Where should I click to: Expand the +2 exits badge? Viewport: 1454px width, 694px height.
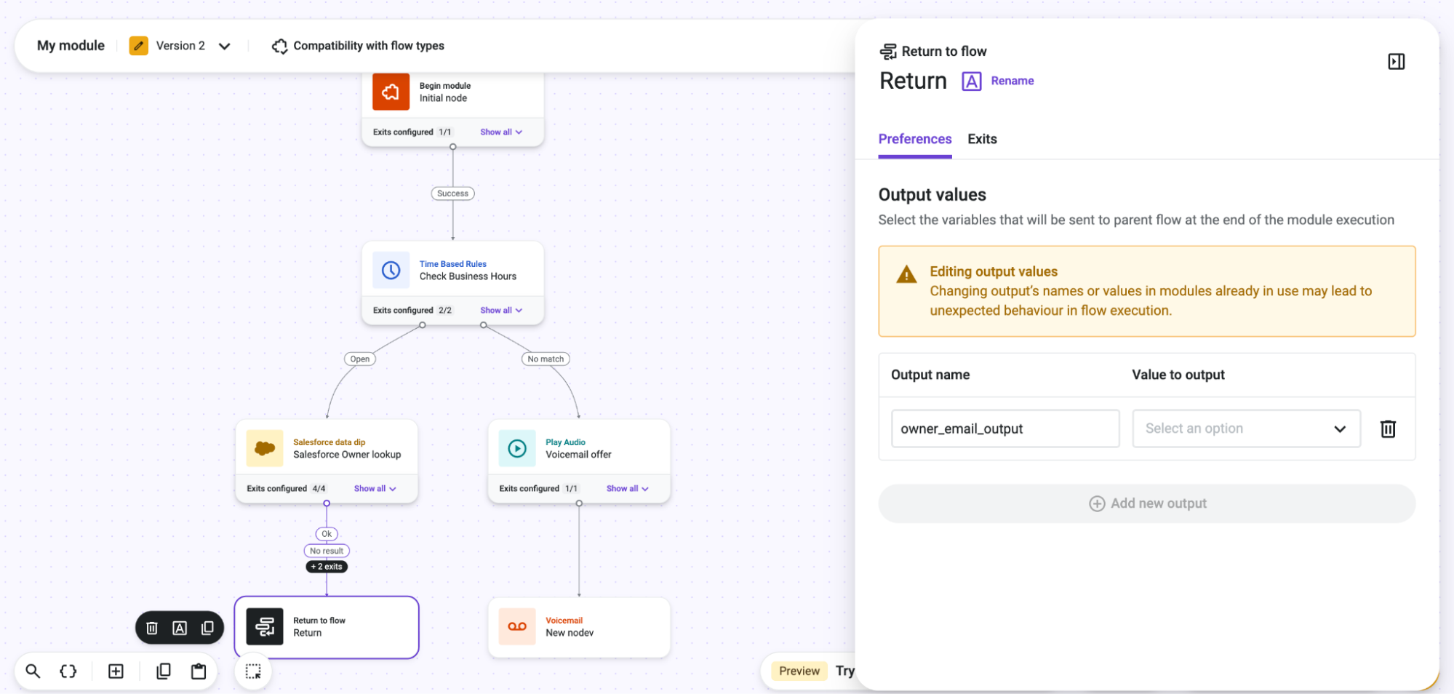click(327, 567)
